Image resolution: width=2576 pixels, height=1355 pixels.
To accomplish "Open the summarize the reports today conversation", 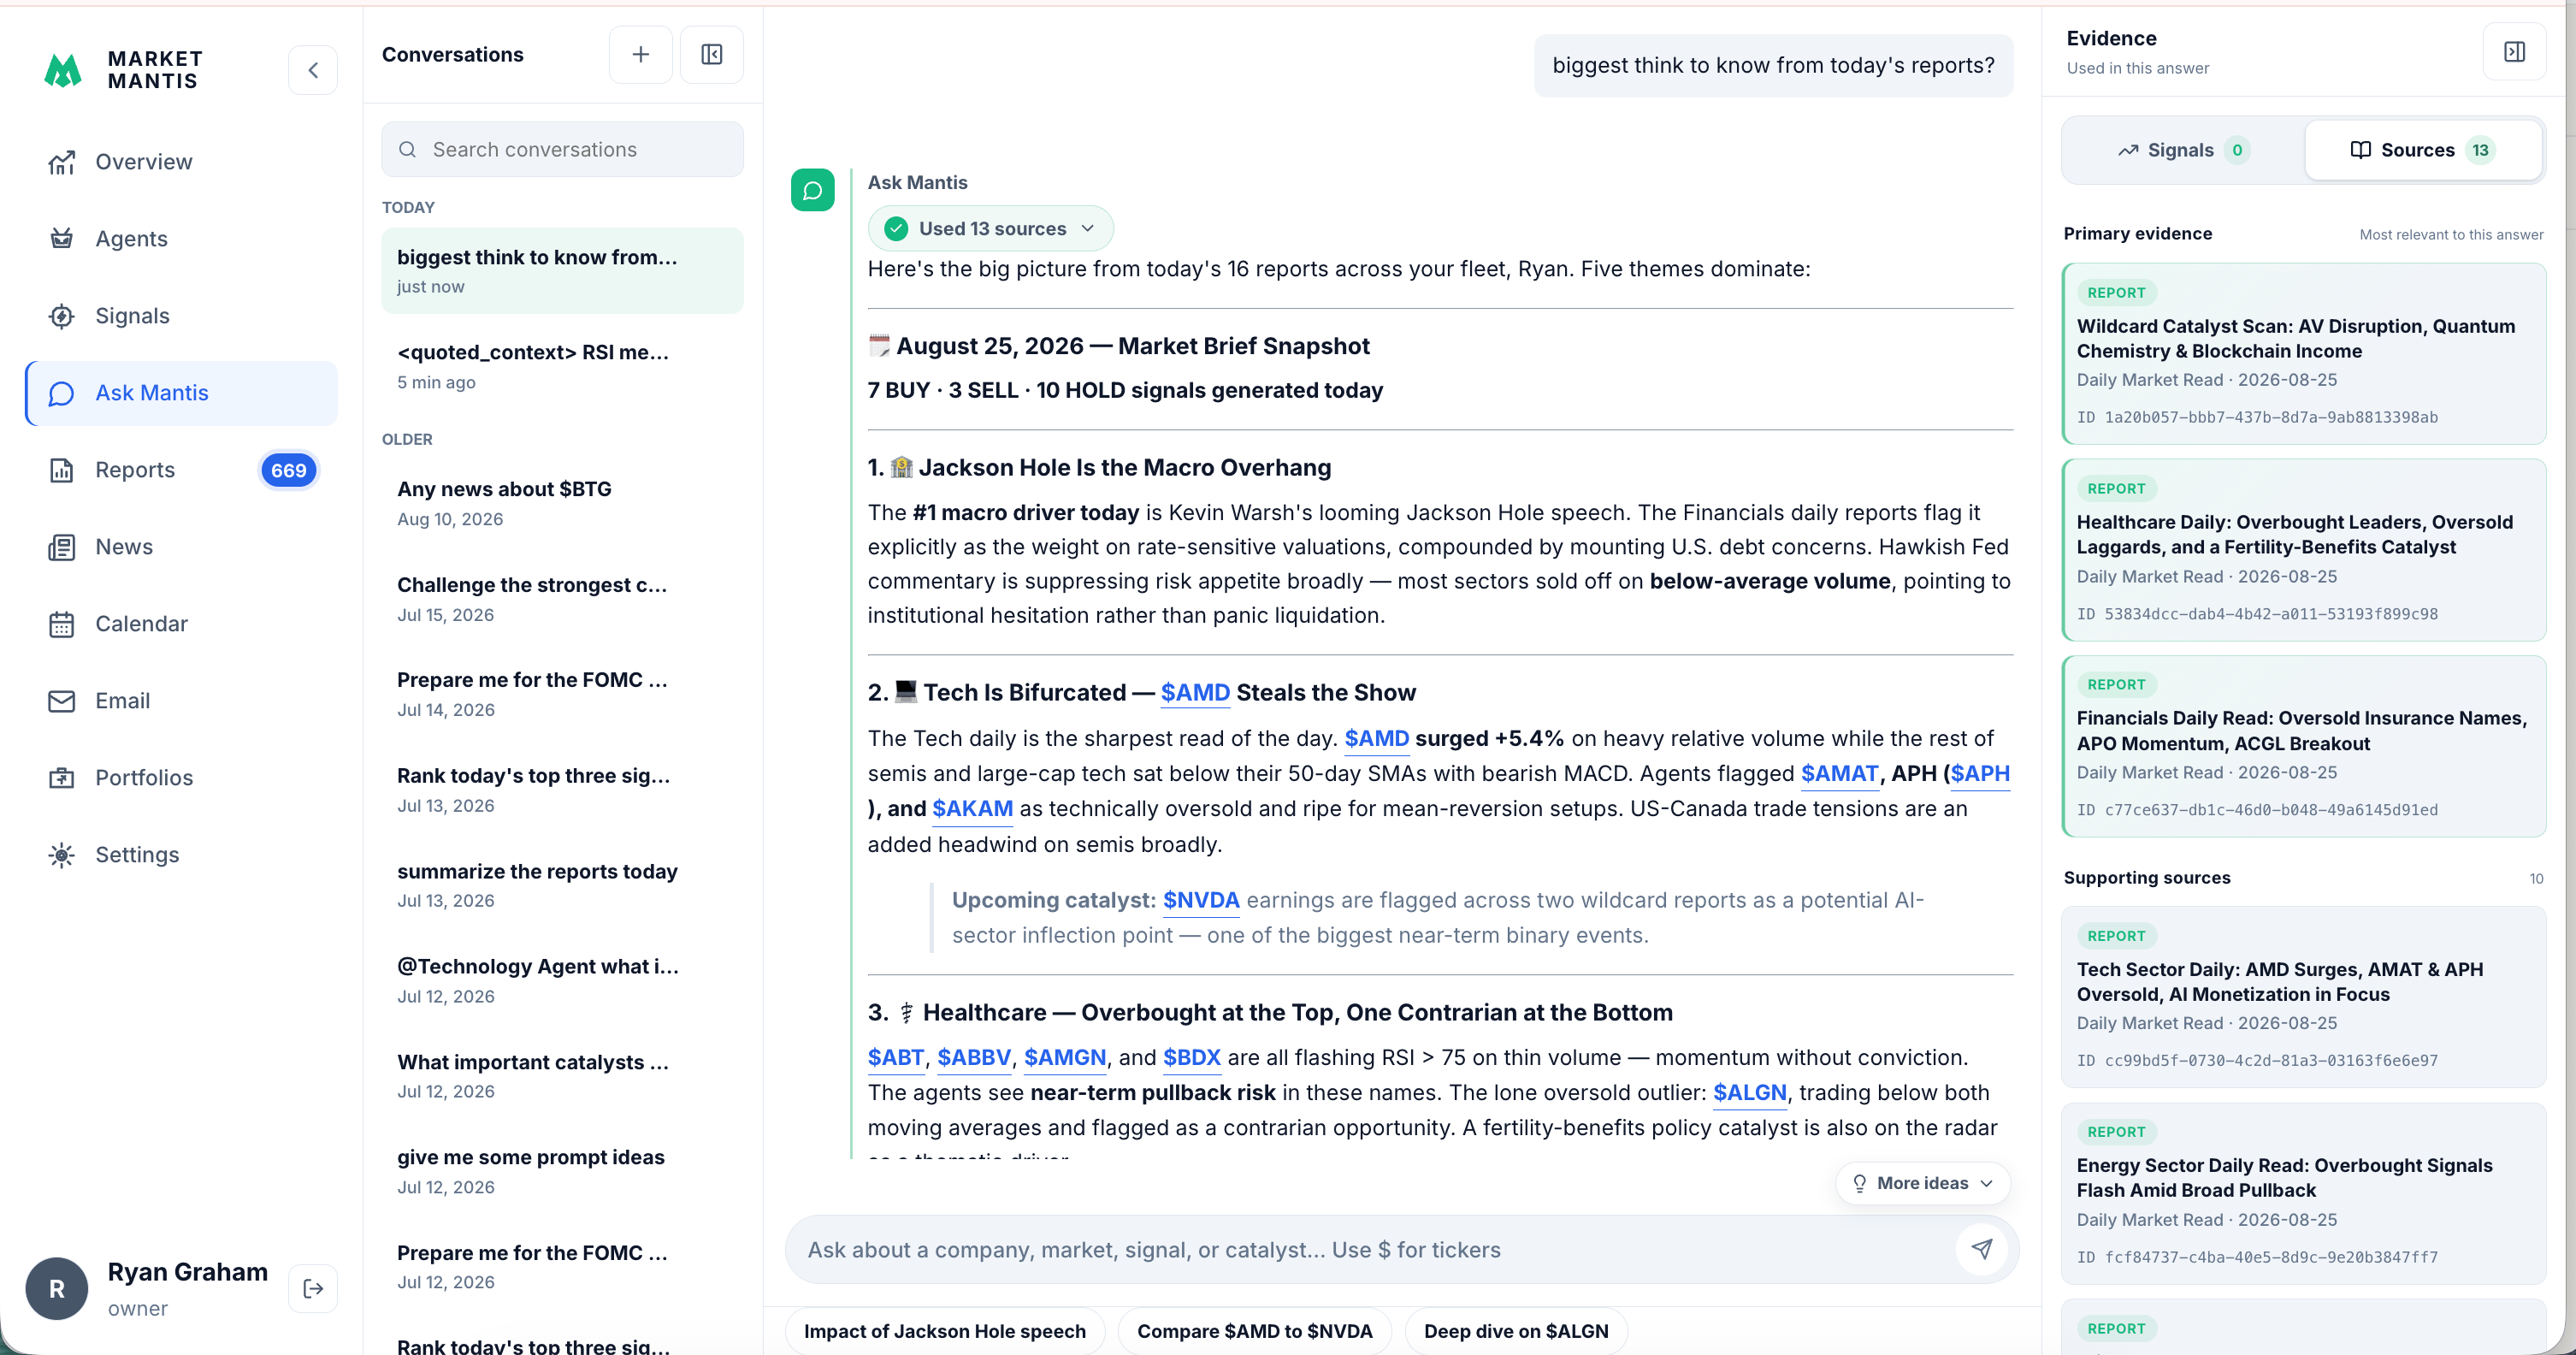I will click(563, 885).
